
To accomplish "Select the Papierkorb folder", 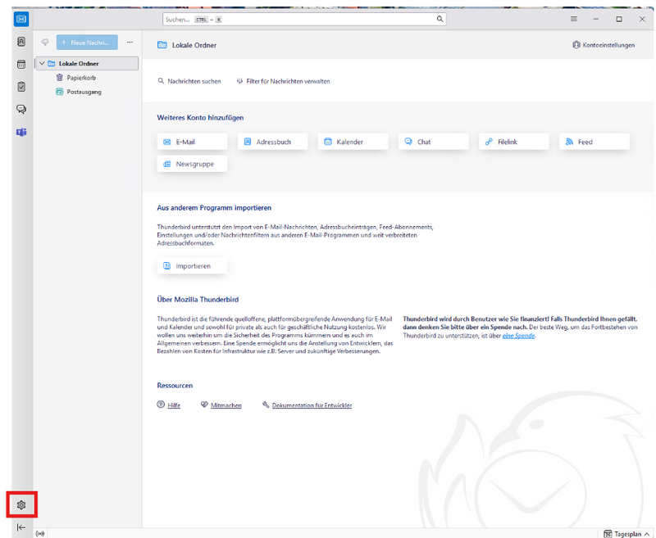I will (81, 78).
